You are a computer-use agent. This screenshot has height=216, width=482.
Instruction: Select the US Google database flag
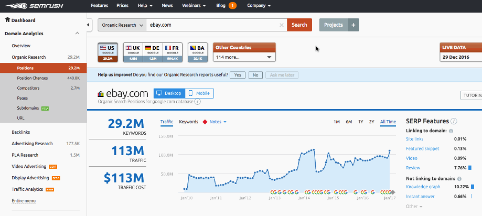[x=108, y=52]
